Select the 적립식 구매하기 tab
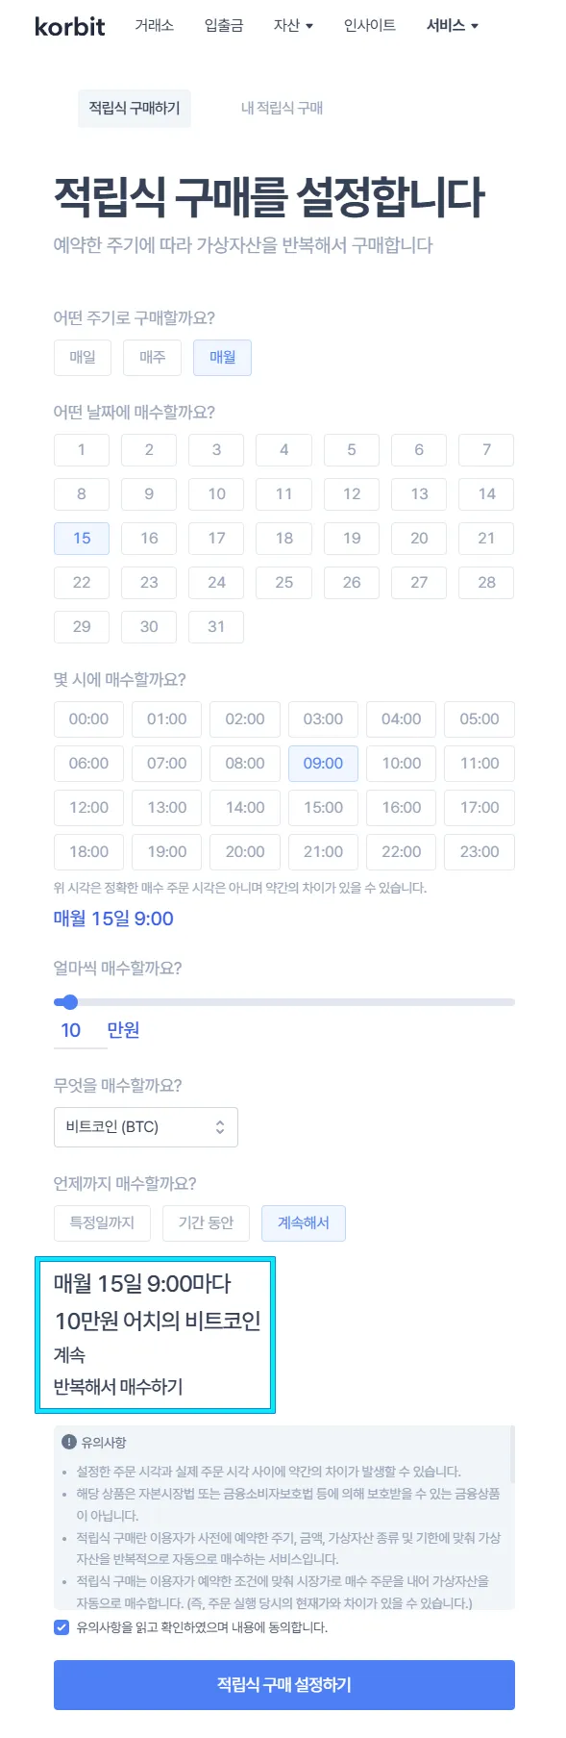This screenshot has width=566, height=1738. point(134,109)
